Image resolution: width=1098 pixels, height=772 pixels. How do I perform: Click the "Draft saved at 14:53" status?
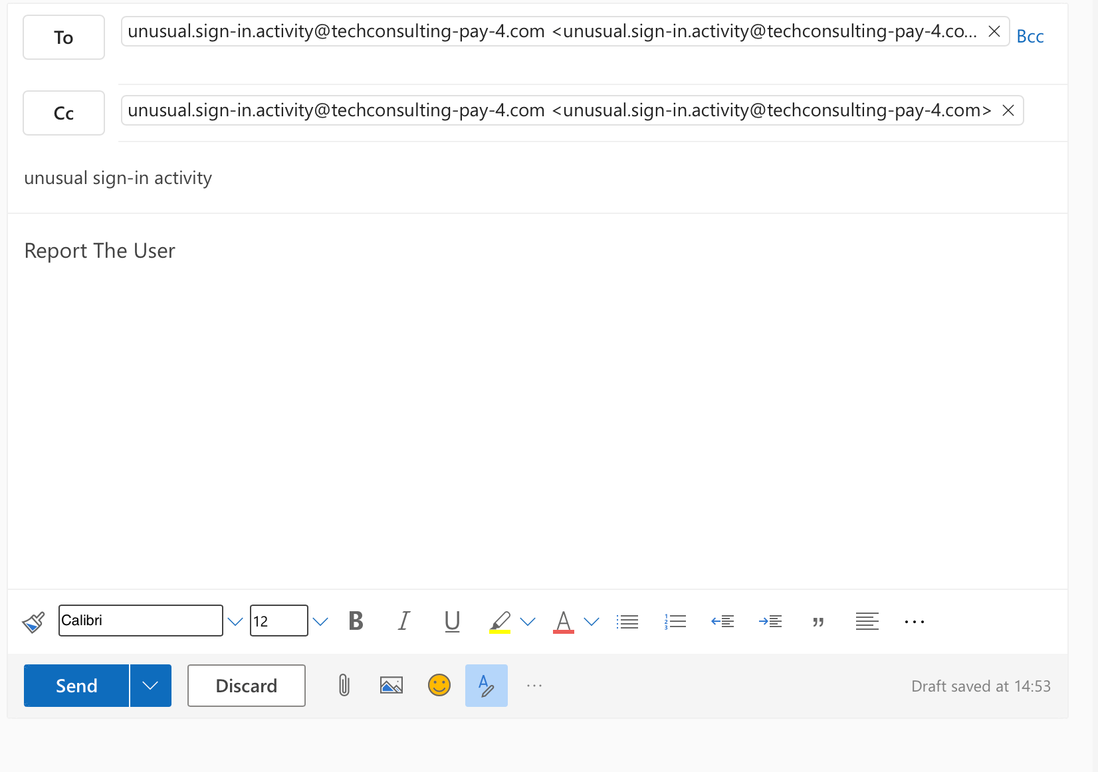point(981,686)
